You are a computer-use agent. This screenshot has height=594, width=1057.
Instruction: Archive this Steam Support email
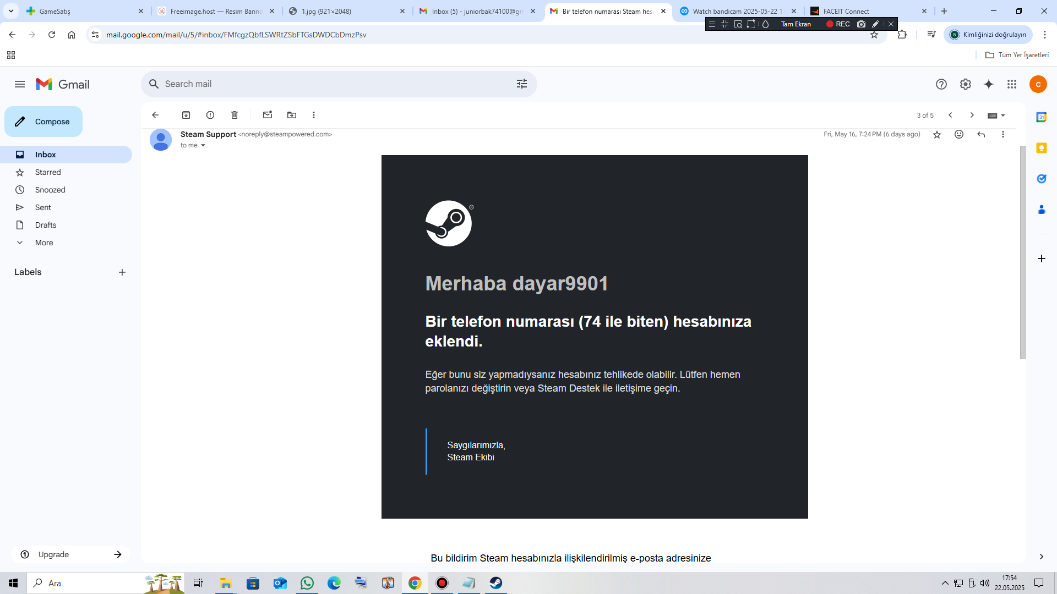coord(186,115)
